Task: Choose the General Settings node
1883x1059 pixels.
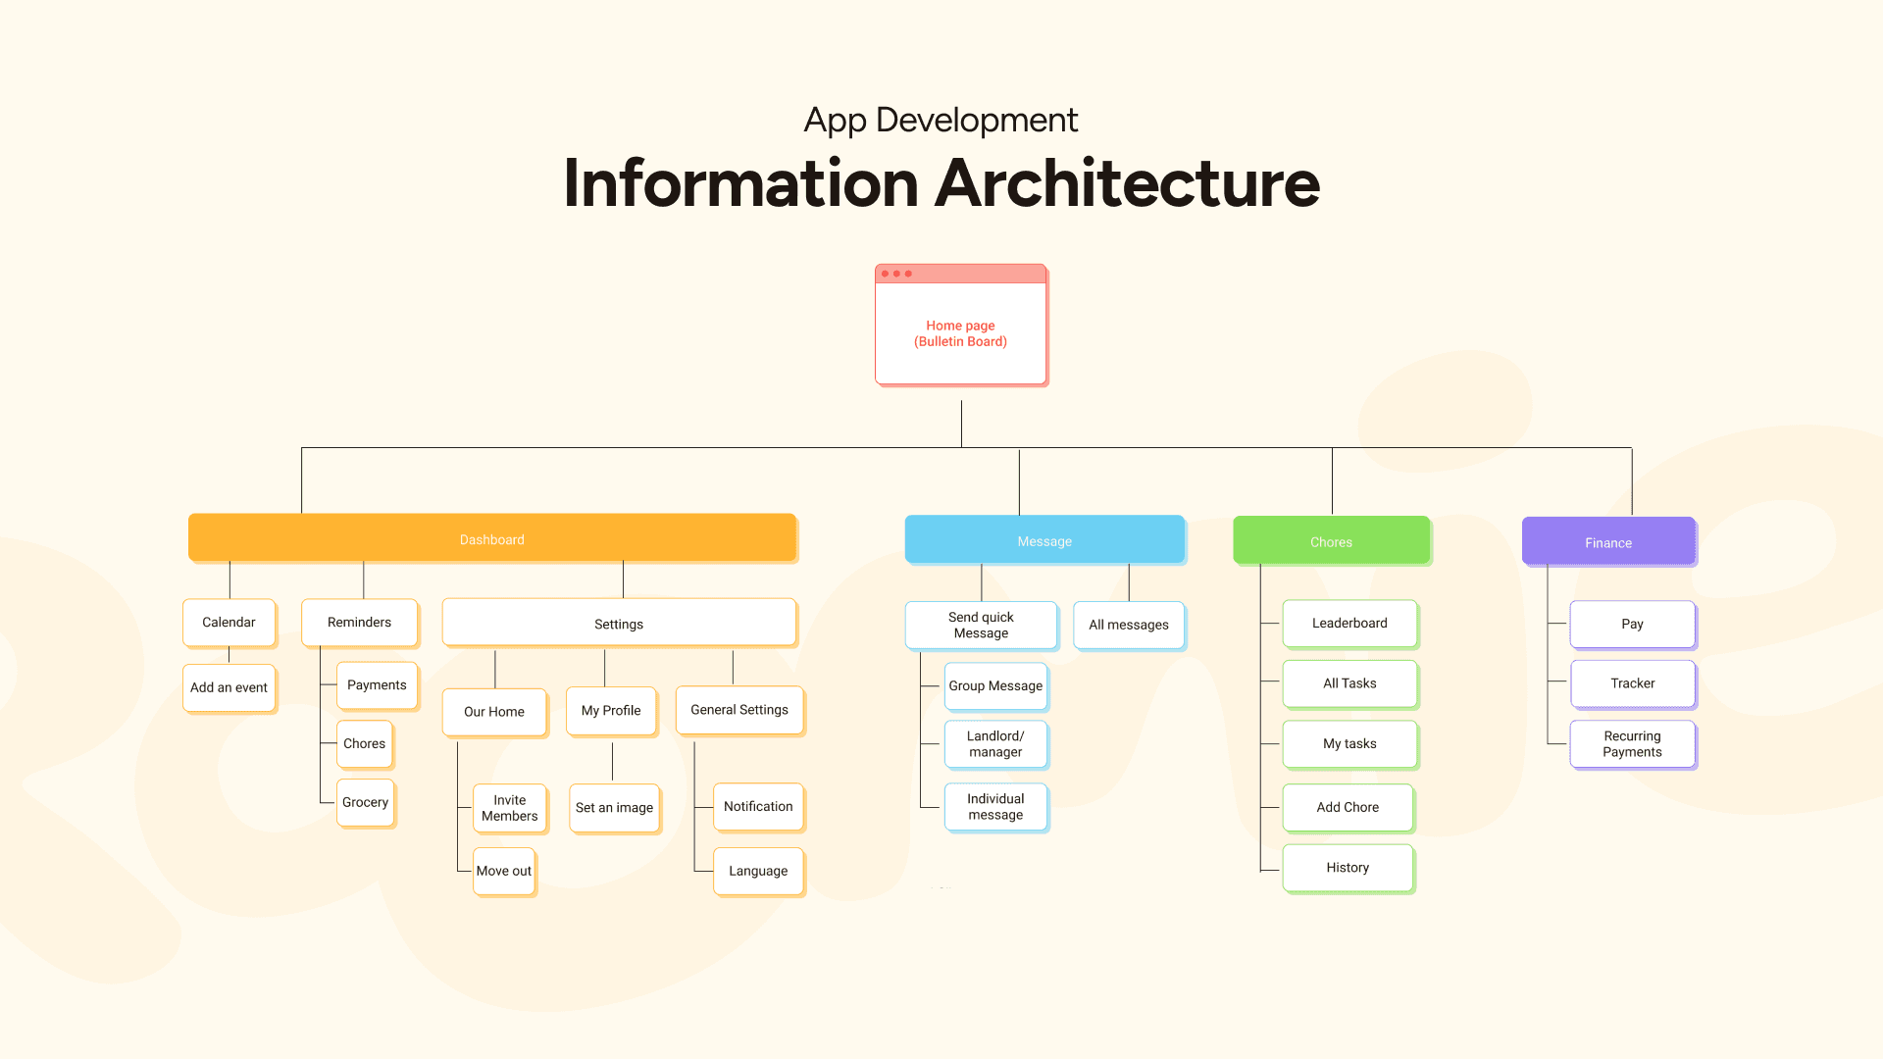Action: point(738,710)
